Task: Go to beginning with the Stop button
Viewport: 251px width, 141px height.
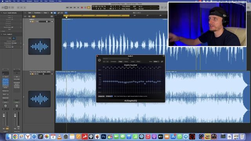Action: (x=75, y=7)
